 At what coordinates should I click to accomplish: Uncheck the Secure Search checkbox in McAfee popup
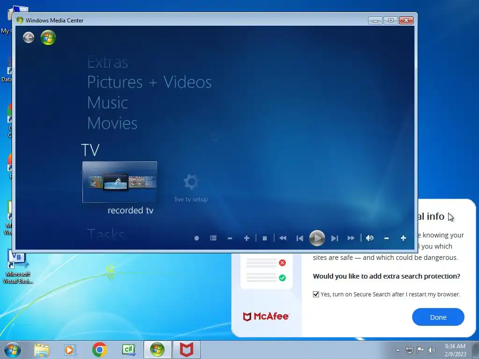coord(316,294)
